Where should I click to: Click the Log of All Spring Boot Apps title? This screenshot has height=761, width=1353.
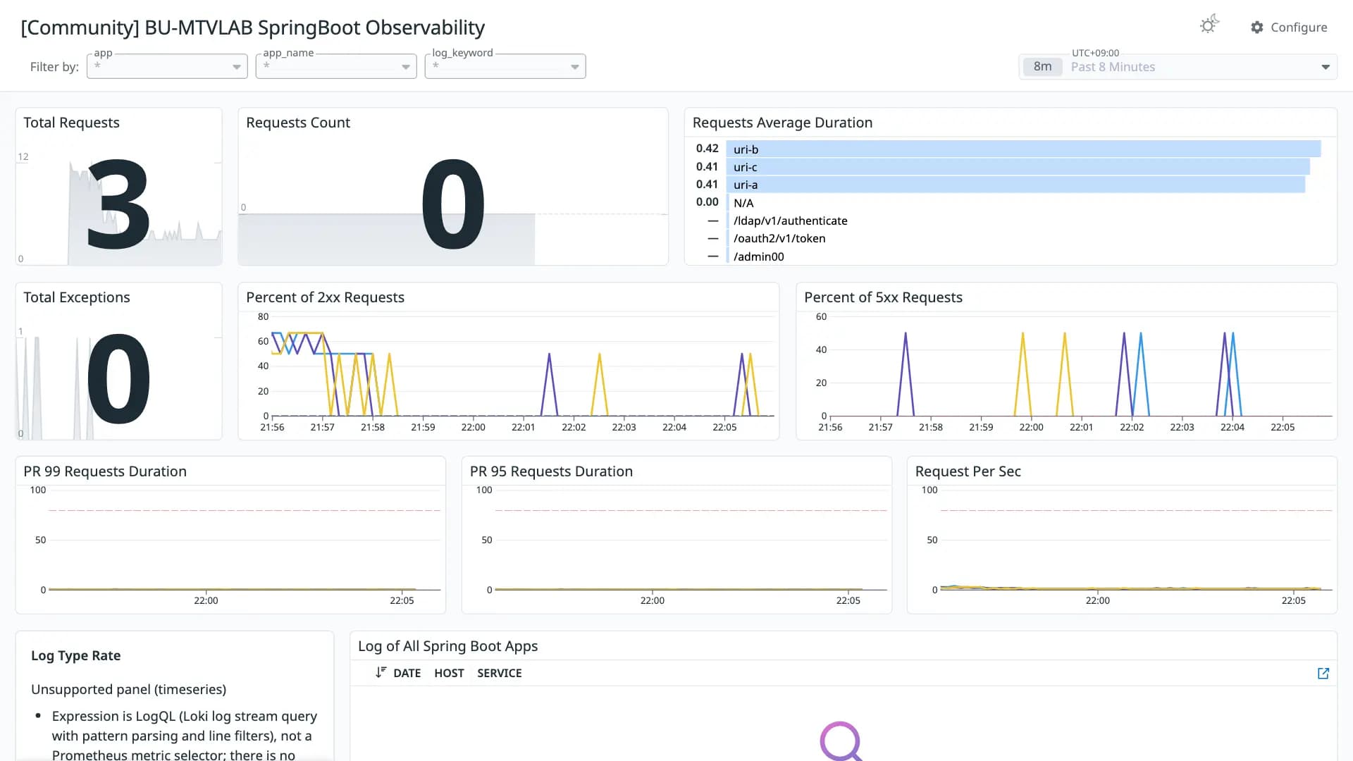tap(447, 646)
